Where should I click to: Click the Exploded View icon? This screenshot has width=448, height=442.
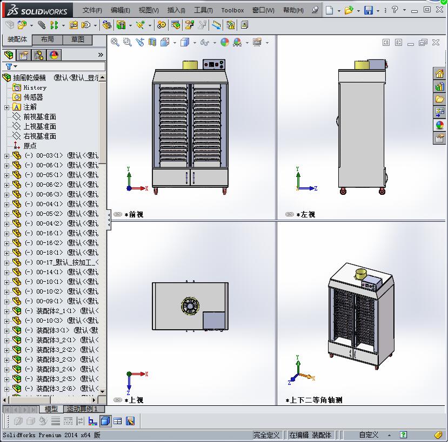[190, 25]
